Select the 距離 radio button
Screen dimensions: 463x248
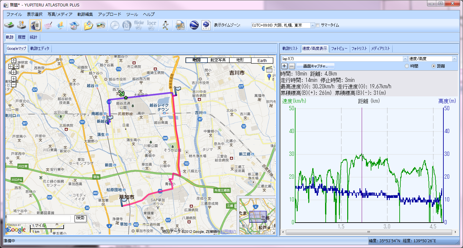click(x=434, y=66)
